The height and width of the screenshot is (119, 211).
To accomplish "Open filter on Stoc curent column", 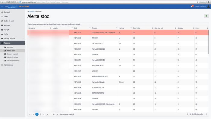I will [175, 28].
